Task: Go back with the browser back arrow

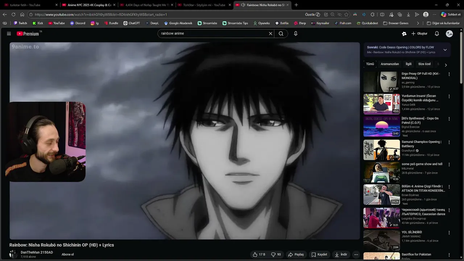Action: pyautogui.click(x=5, y=14)
